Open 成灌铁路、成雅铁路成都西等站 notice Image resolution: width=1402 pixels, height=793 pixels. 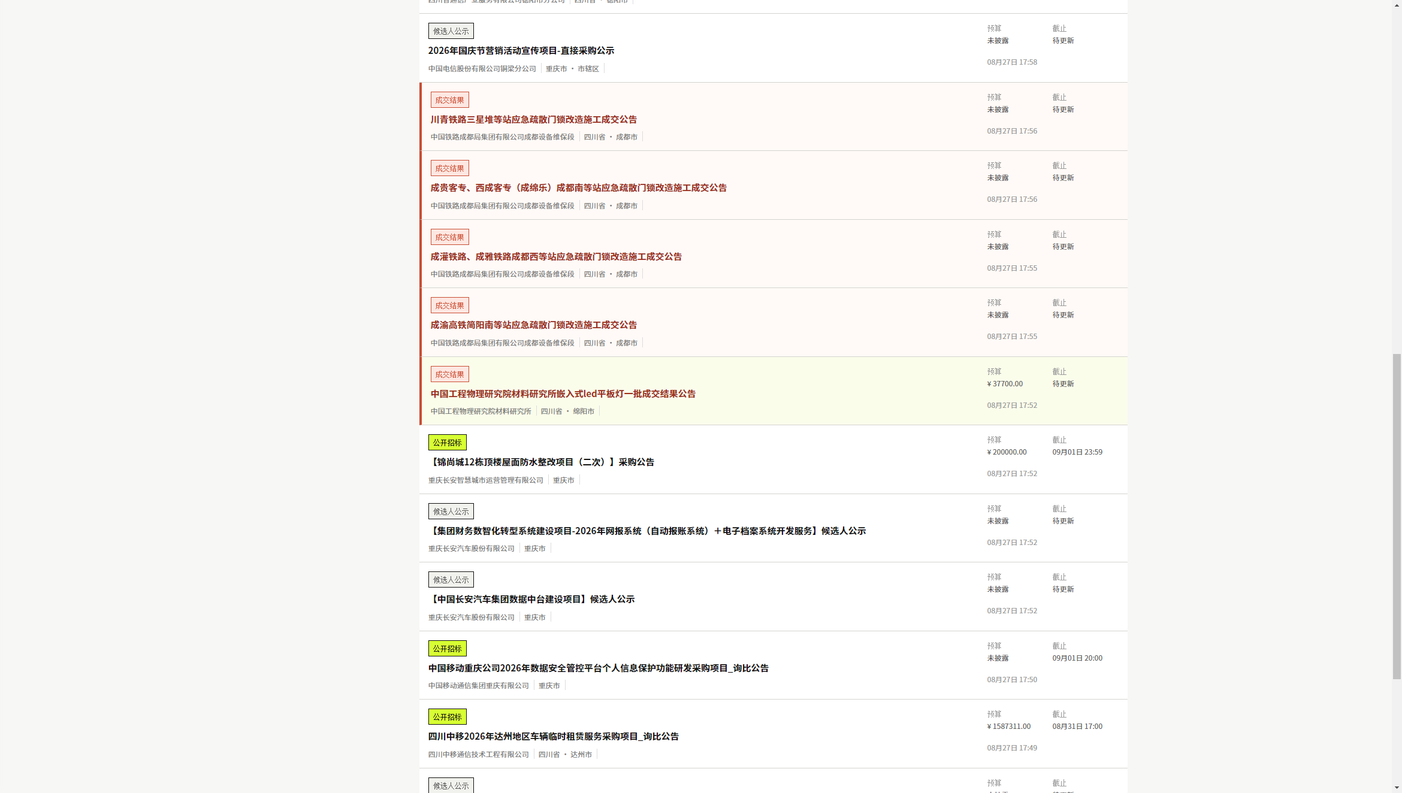click(x=556, y=256)
